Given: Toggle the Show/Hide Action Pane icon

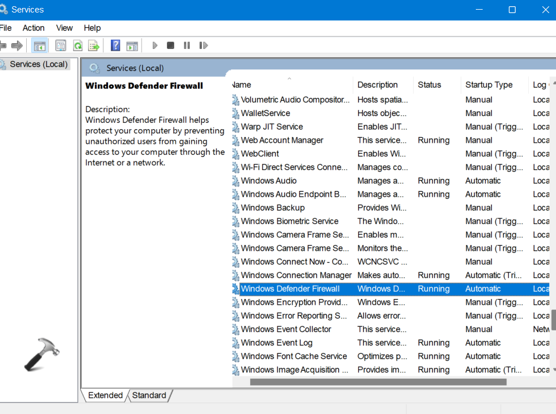Looking at the screenshot, I should click(x=132, y=45).
